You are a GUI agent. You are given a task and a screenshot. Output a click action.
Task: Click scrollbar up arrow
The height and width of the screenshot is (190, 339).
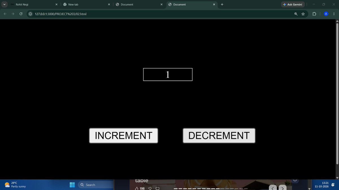coord(337,21)
